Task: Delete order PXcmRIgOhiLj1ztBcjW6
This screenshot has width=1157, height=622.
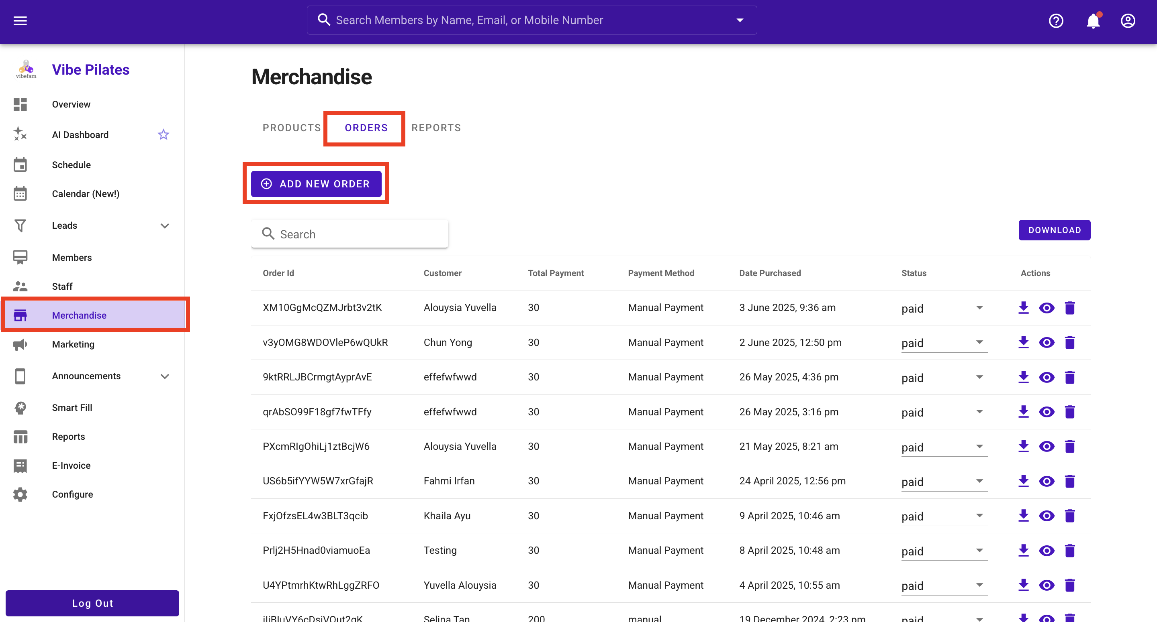Action: (x=1070, y=447)
